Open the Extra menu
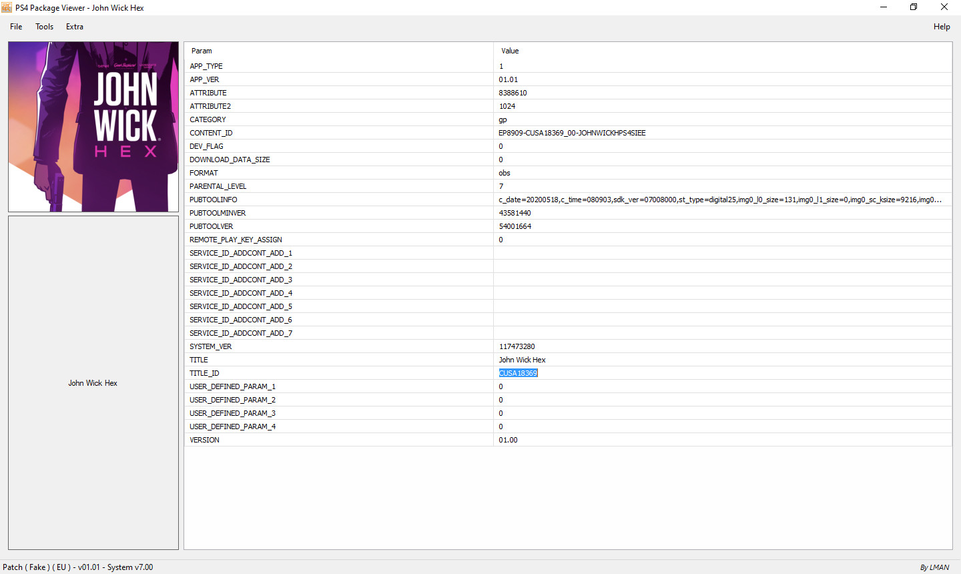This screenshot has width=961, height=574. click(x=75, y=27)
